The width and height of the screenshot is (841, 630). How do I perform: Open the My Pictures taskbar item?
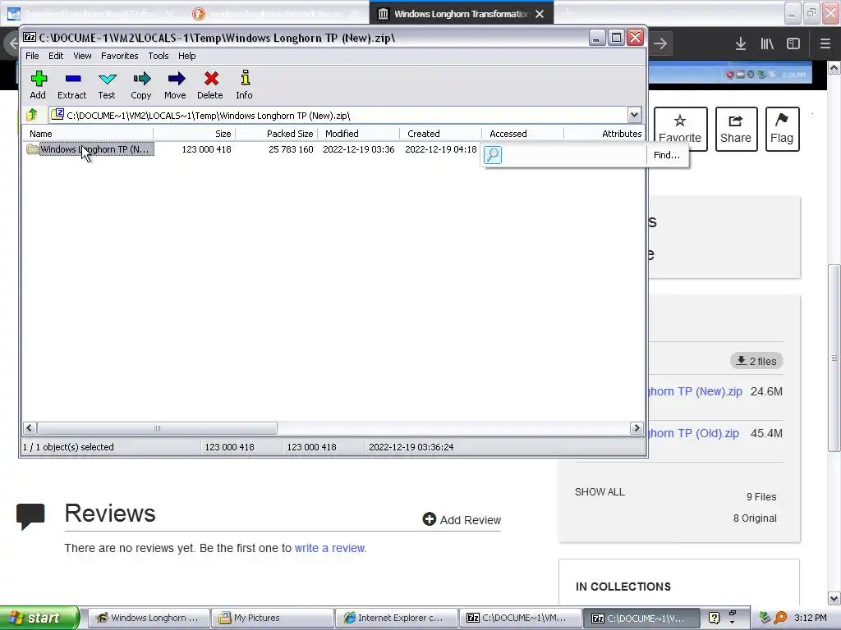pos(272,618)
